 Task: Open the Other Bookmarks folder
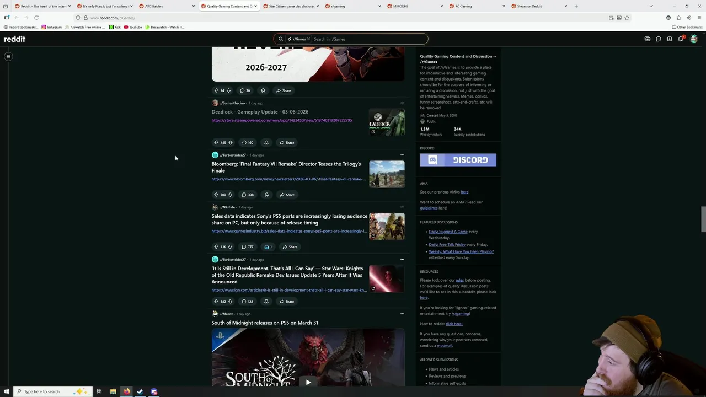[687, 27]
